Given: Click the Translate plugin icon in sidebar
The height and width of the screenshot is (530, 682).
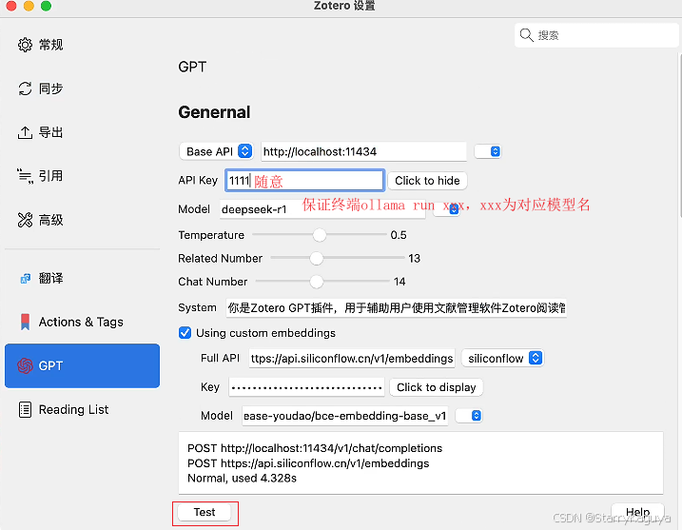Looking at the screenshot, I should tap(26, 278).
